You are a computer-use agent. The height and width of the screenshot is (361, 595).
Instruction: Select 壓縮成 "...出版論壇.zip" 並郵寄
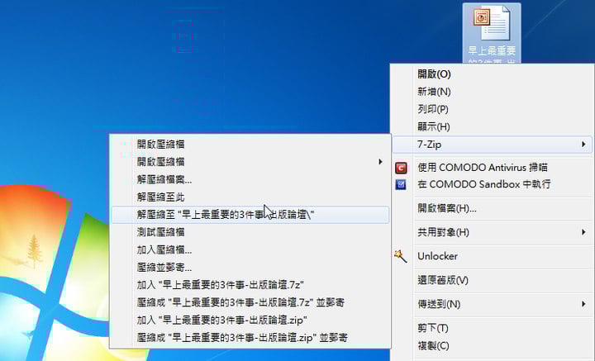[x=250, y=338]
